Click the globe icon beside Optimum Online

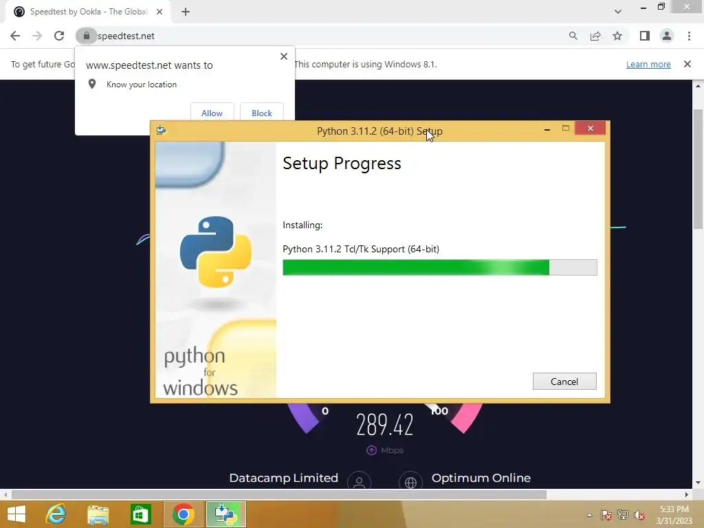[x=410, y=481]
